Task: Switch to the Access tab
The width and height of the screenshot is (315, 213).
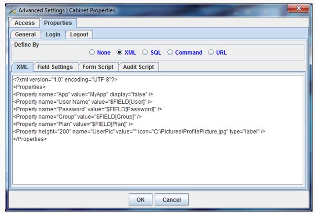Action: [x=24, y=23]
